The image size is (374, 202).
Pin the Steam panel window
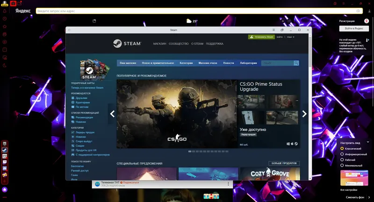(282, 30)
